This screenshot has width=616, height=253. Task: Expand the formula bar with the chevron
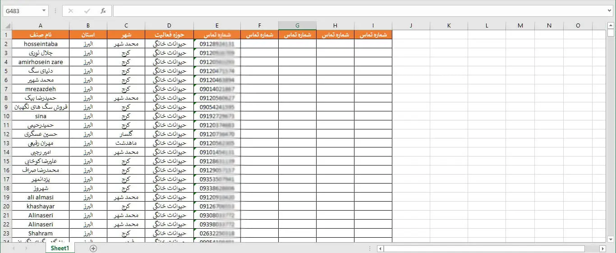click(610, 11)
